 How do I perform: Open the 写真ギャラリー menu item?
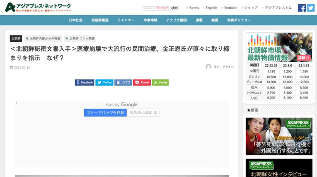point(239,20)
